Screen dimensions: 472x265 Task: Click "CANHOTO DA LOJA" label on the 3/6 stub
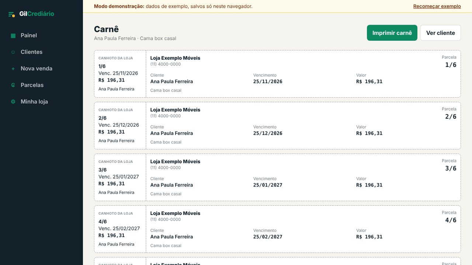click(116, 162)
